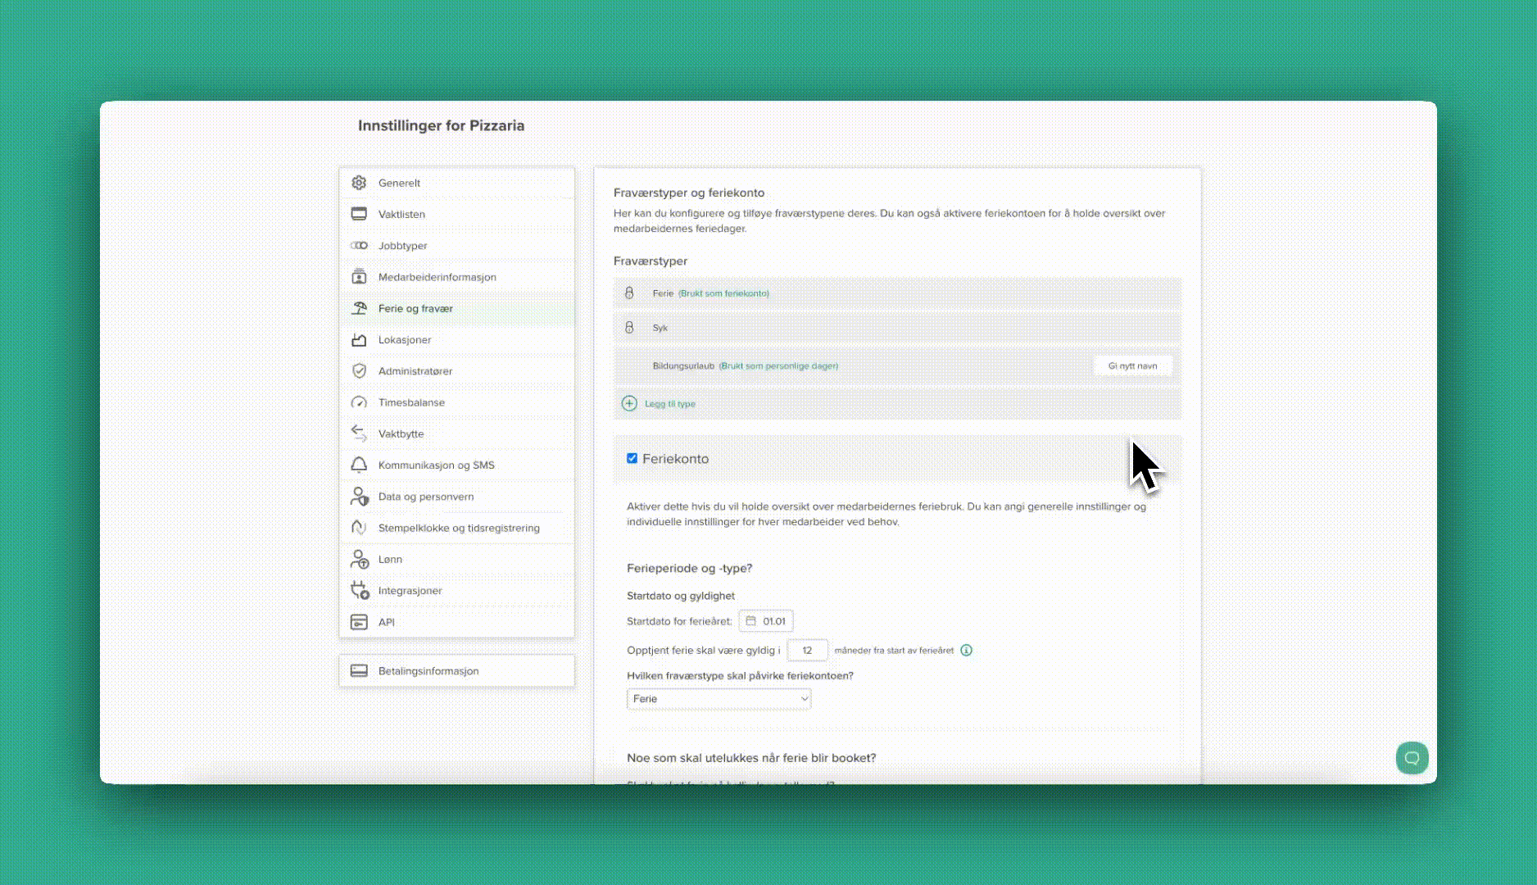
Task: Click the Kommunikasjon og SMS bell icon
Action: coord(359,465)
